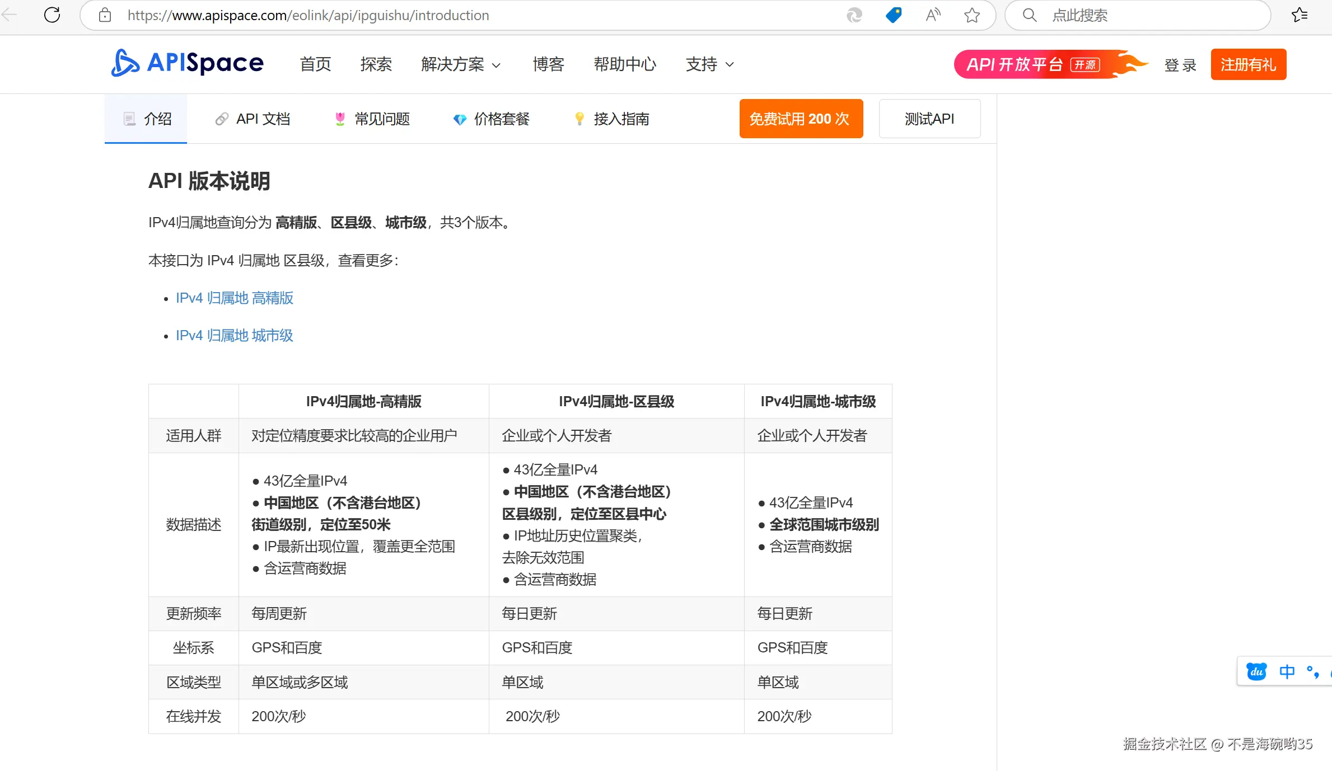
Task: Click the blue shopping tag icon
Action: pyautogui.click(x=894, y=15)
